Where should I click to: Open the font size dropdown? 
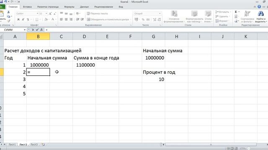pyautogui.click(x=46, y=13)
